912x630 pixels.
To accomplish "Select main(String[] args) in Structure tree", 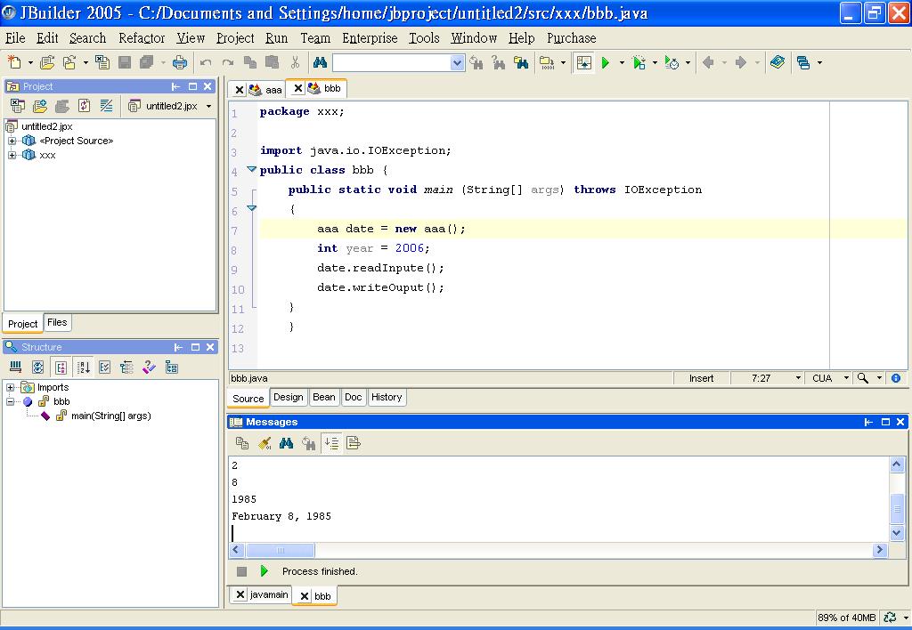I will click(110, 416).
